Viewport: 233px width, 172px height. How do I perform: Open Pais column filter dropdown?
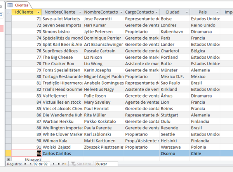tap(217, 12)
